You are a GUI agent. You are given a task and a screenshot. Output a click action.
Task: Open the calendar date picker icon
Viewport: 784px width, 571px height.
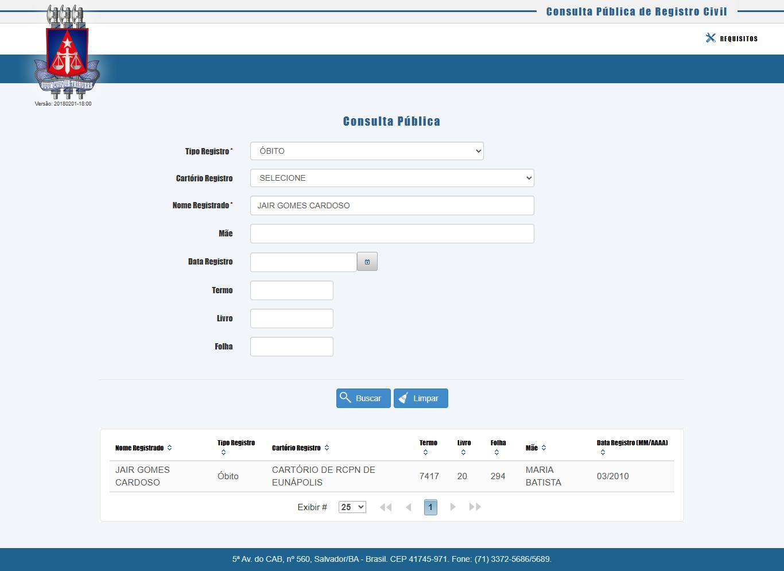[x=367, y=262]
